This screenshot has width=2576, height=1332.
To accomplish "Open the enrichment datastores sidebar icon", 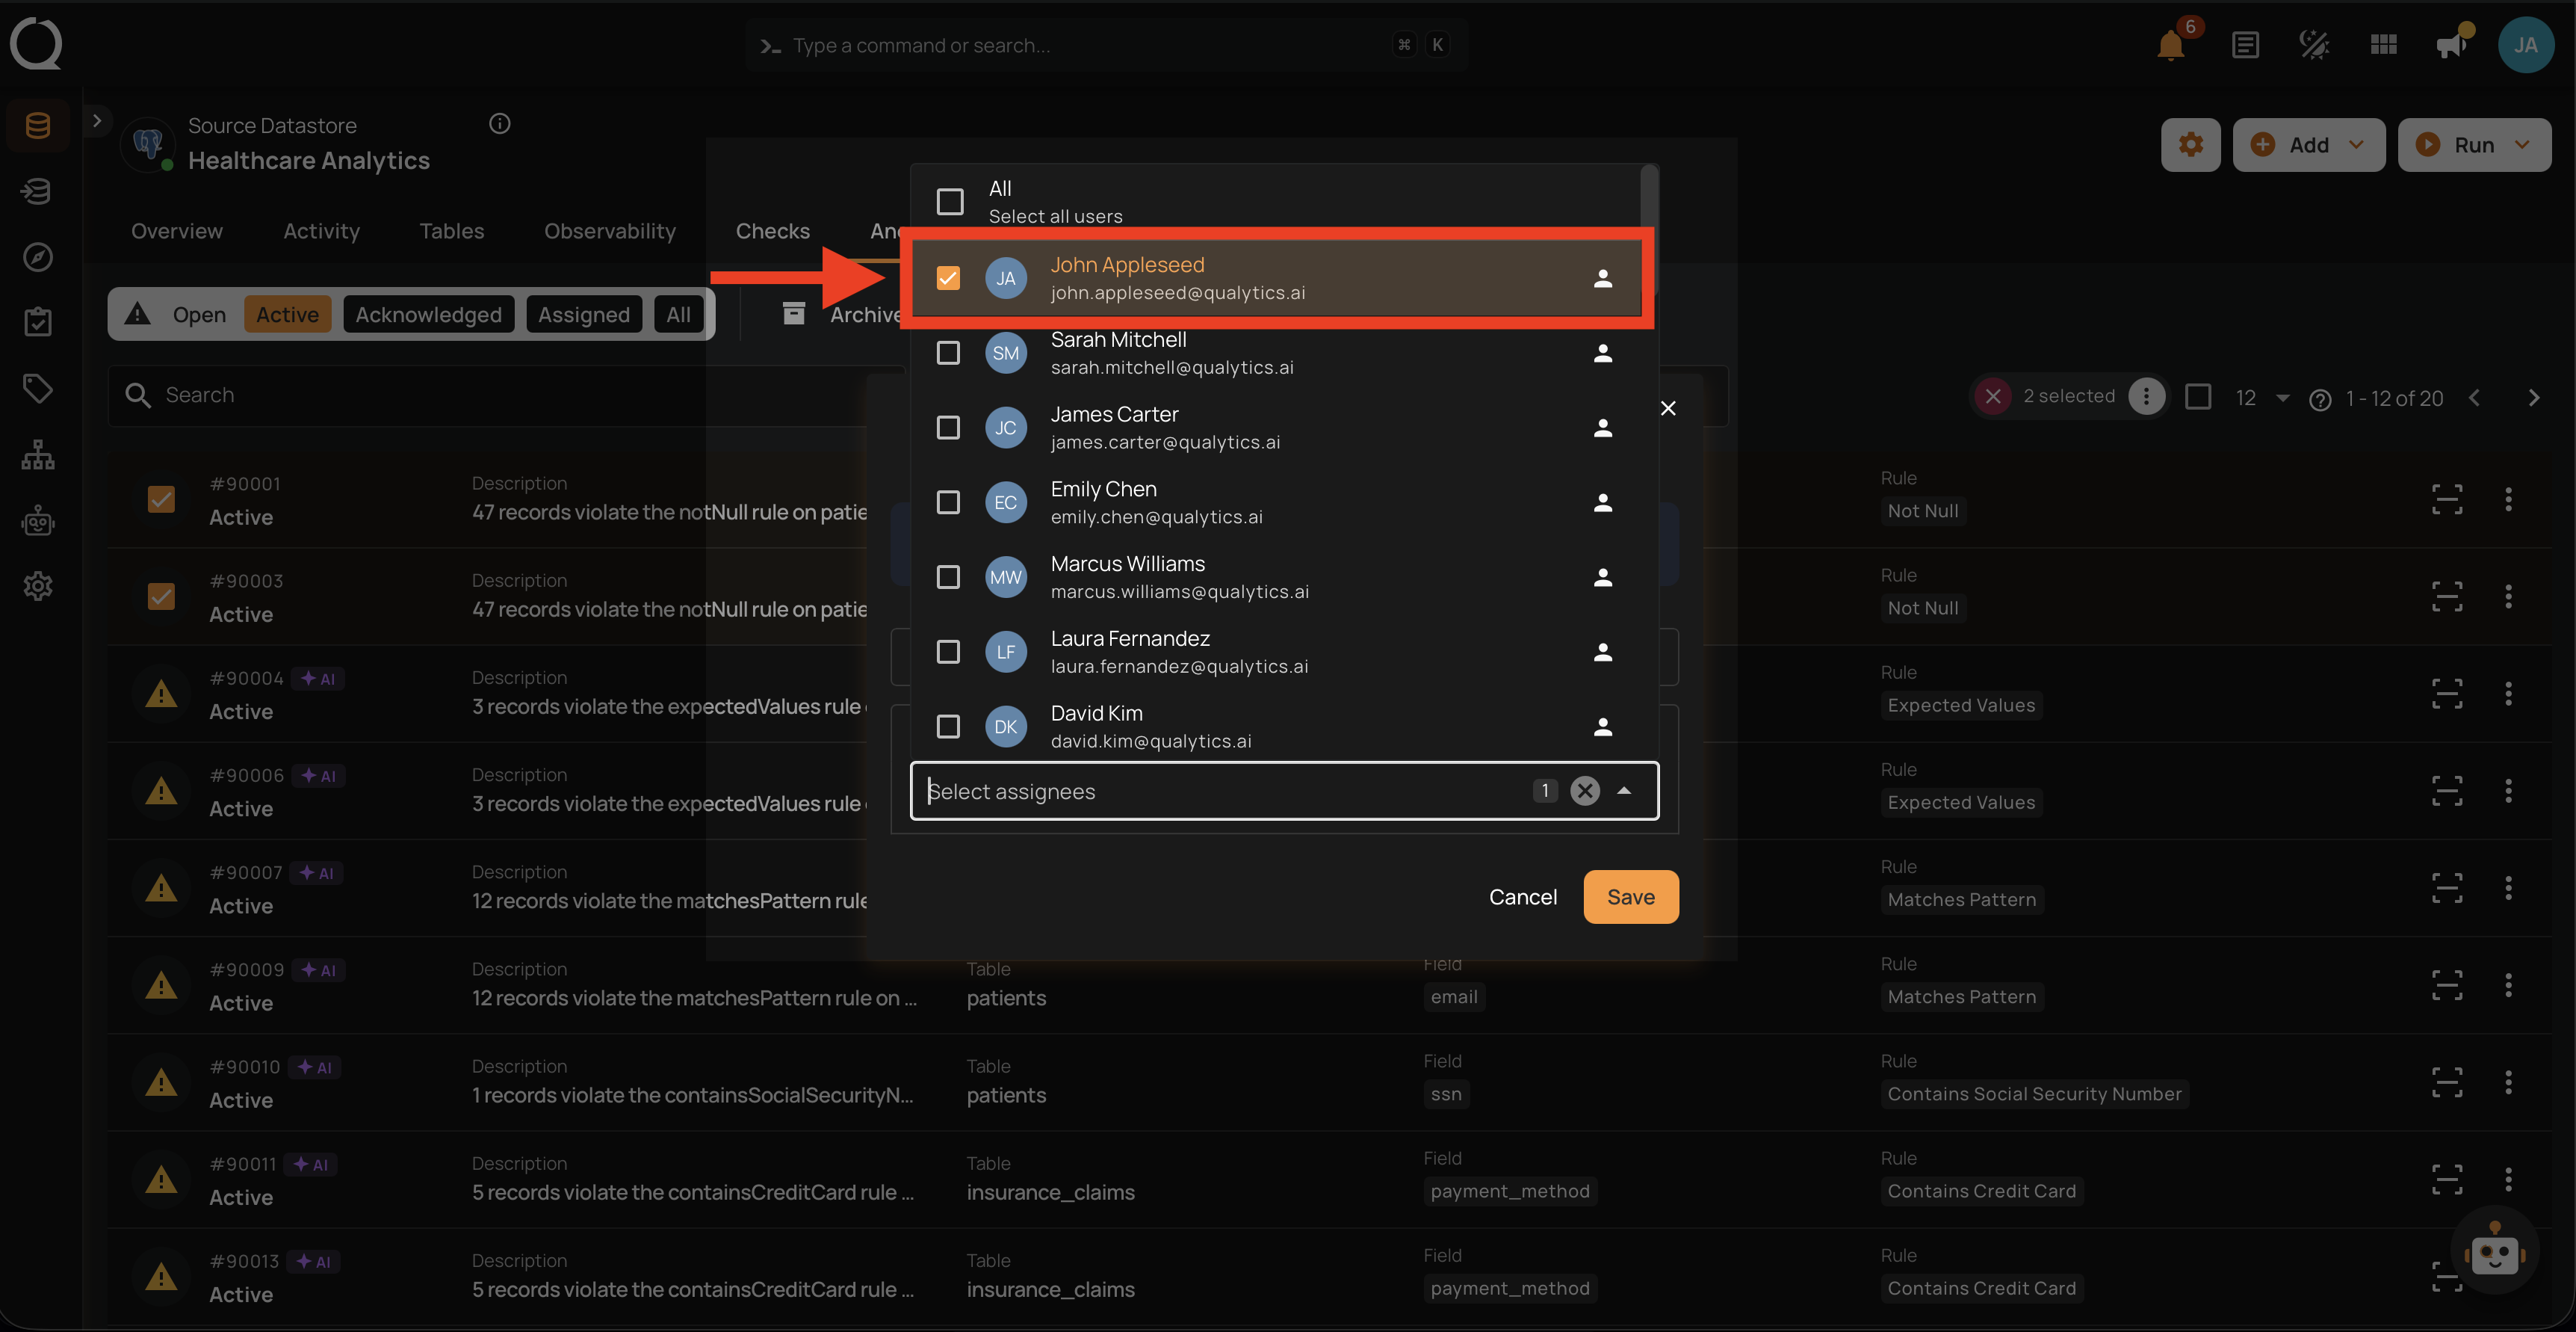I will [x=38, y=191].
